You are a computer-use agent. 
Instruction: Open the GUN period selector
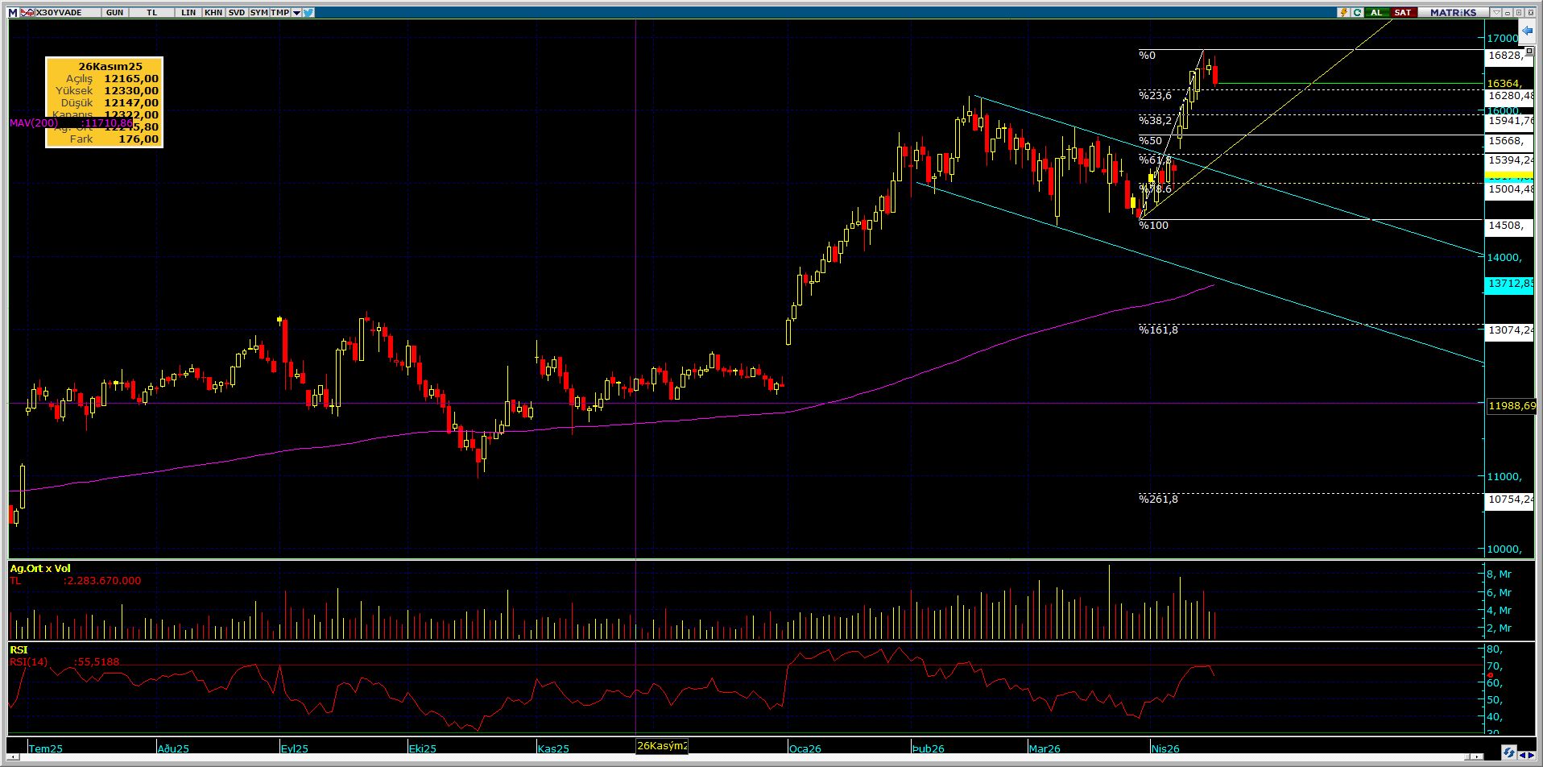pyautogui.click(x=114, y=12)
